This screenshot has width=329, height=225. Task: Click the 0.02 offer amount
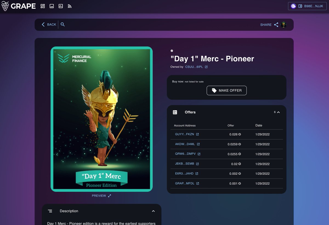234,164
